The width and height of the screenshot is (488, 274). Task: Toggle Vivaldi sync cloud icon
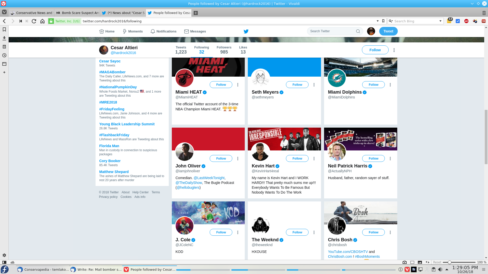[12, 262]
